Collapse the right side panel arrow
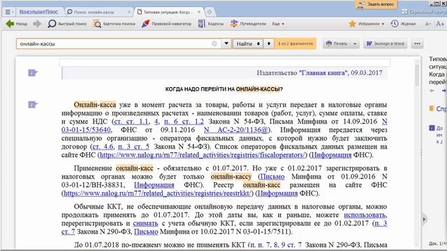 click(x=424, y=219)
